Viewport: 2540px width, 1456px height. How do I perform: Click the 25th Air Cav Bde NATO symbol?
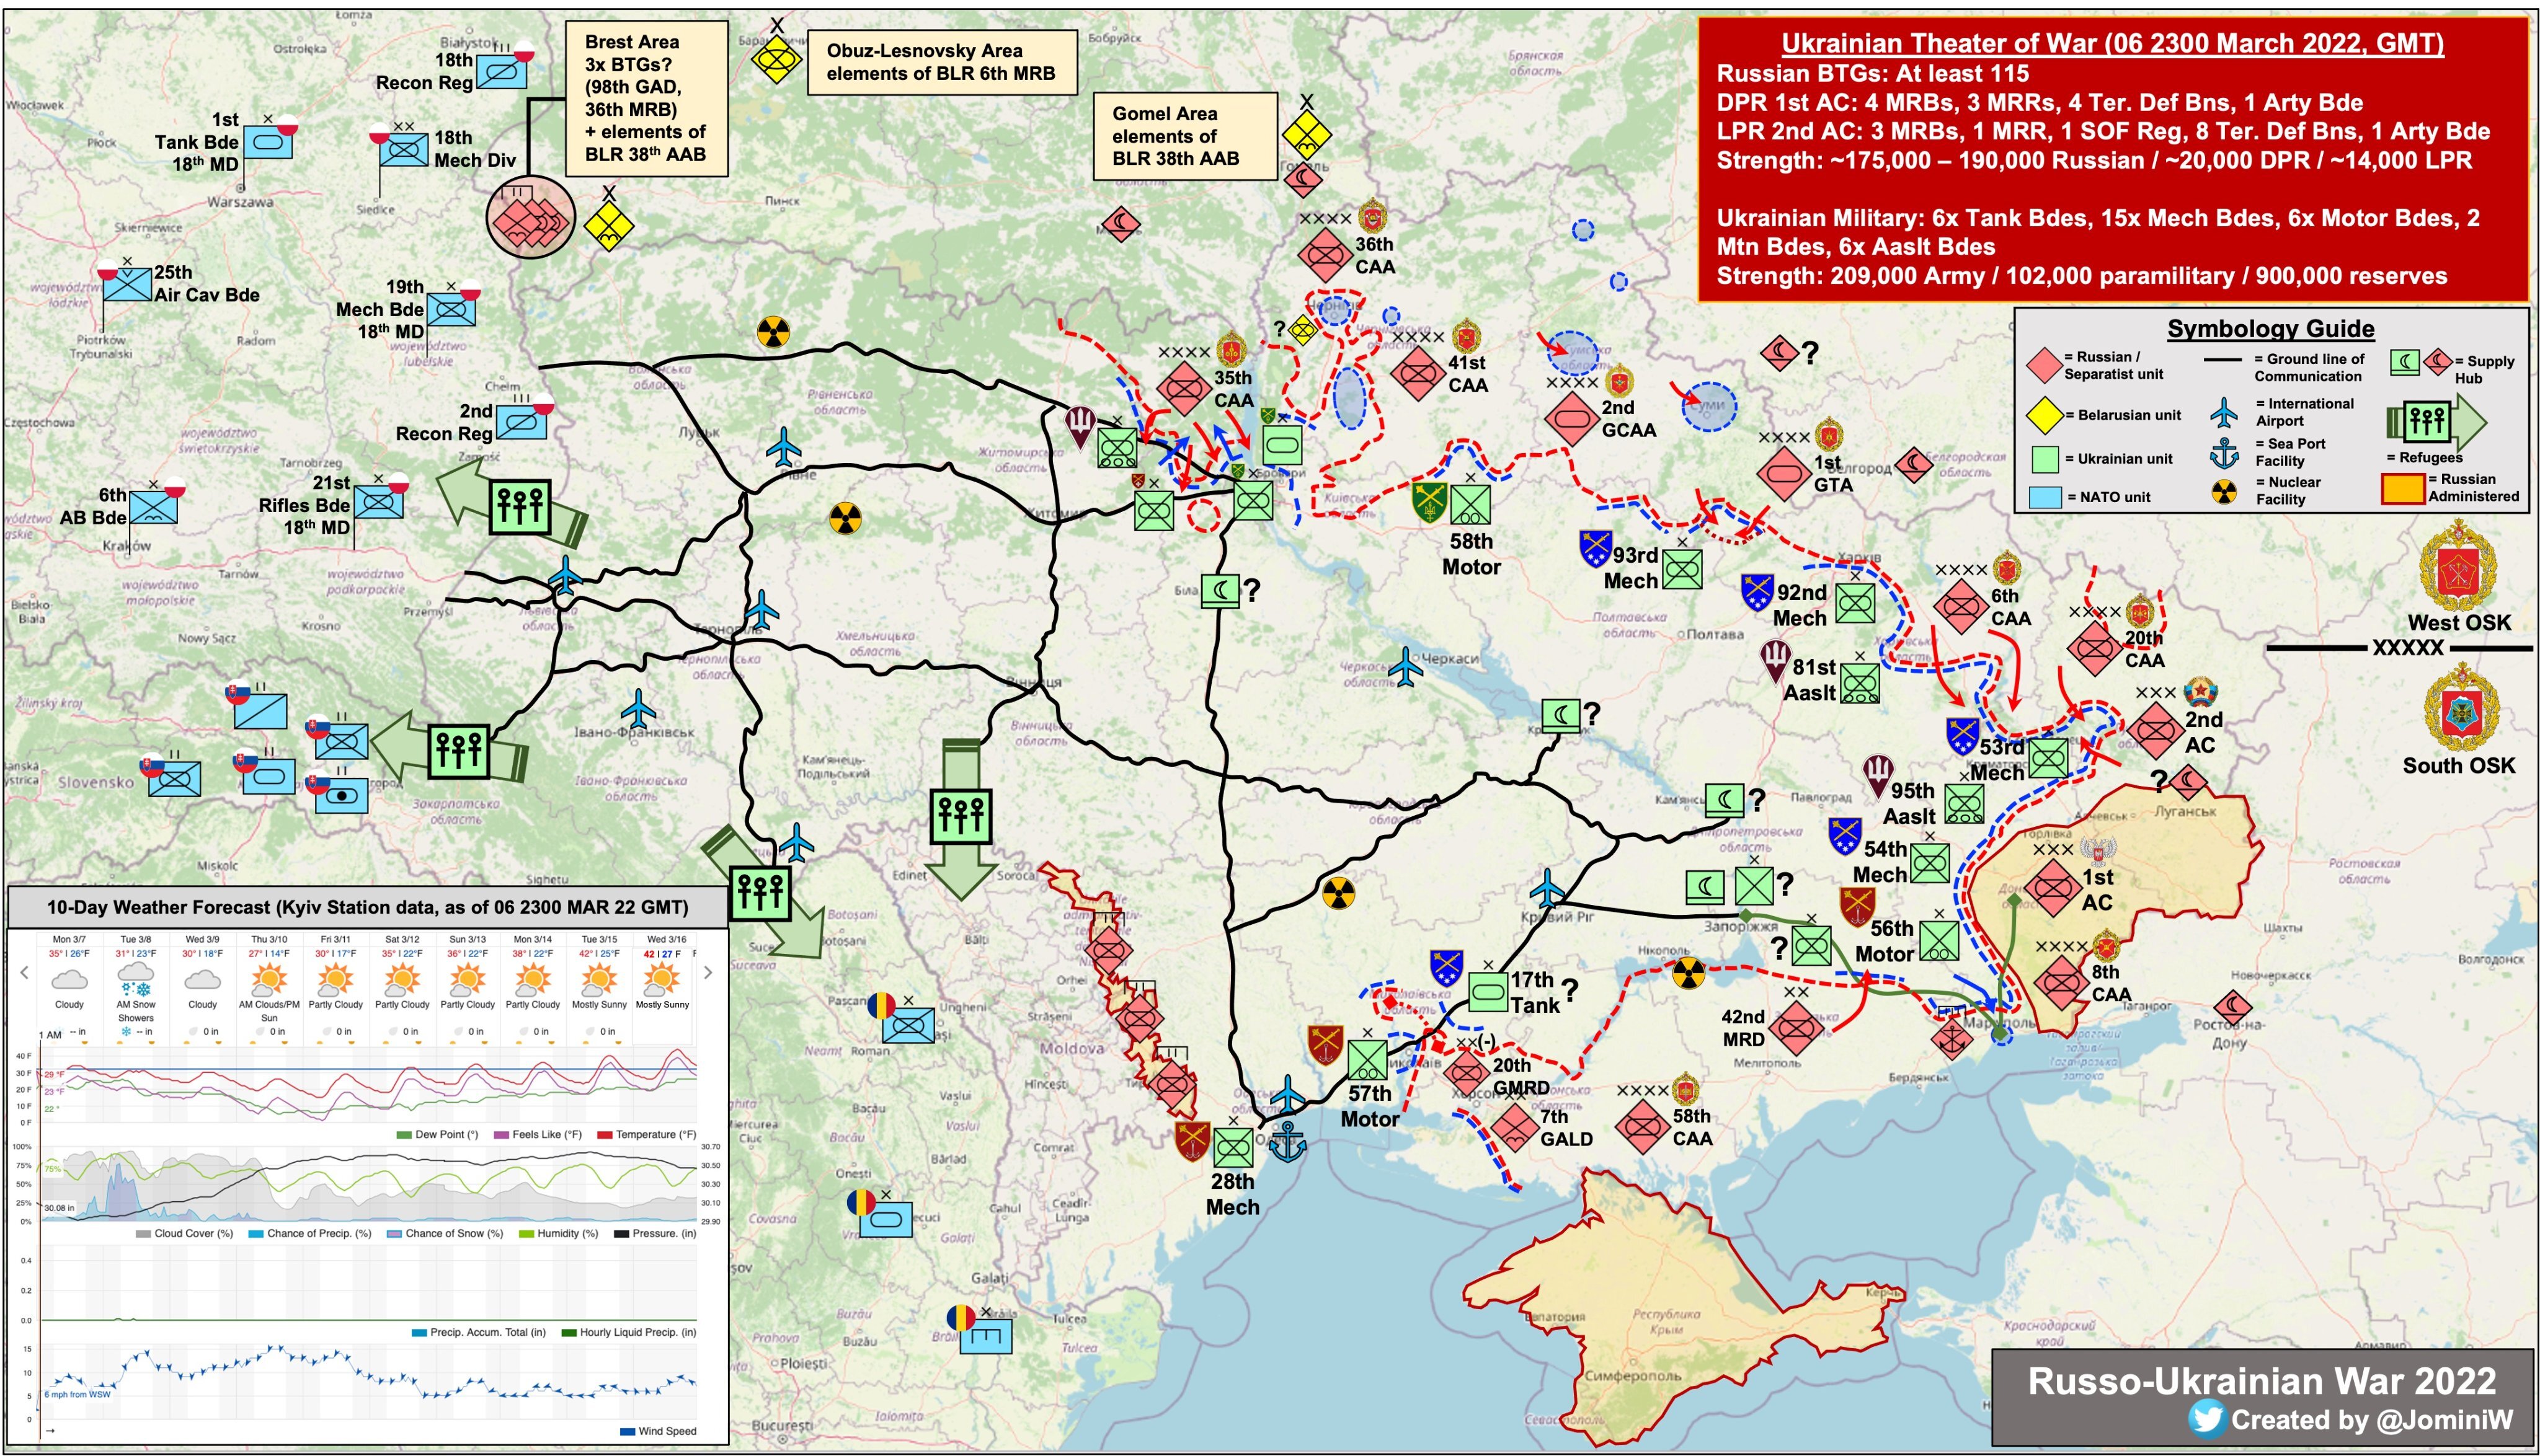(x=128, y=284)
